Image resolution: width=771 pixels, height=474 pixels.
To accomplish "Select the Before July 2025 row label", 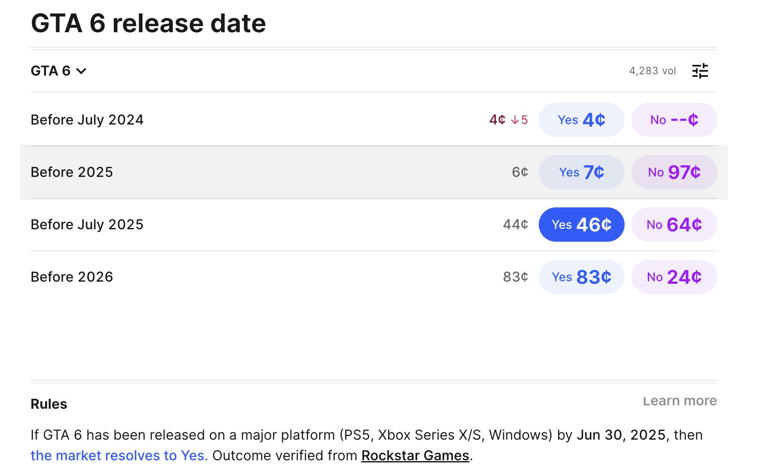I will 87,225.
